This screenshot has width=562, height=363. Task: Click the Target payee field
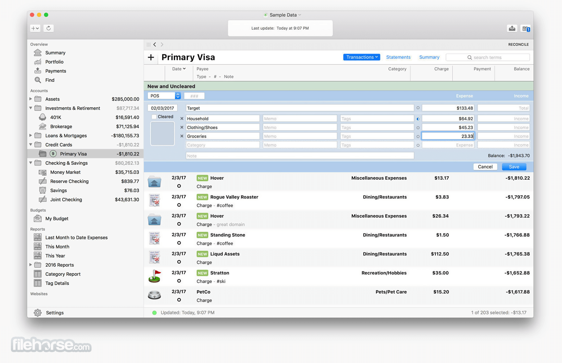tap(300, 108)
